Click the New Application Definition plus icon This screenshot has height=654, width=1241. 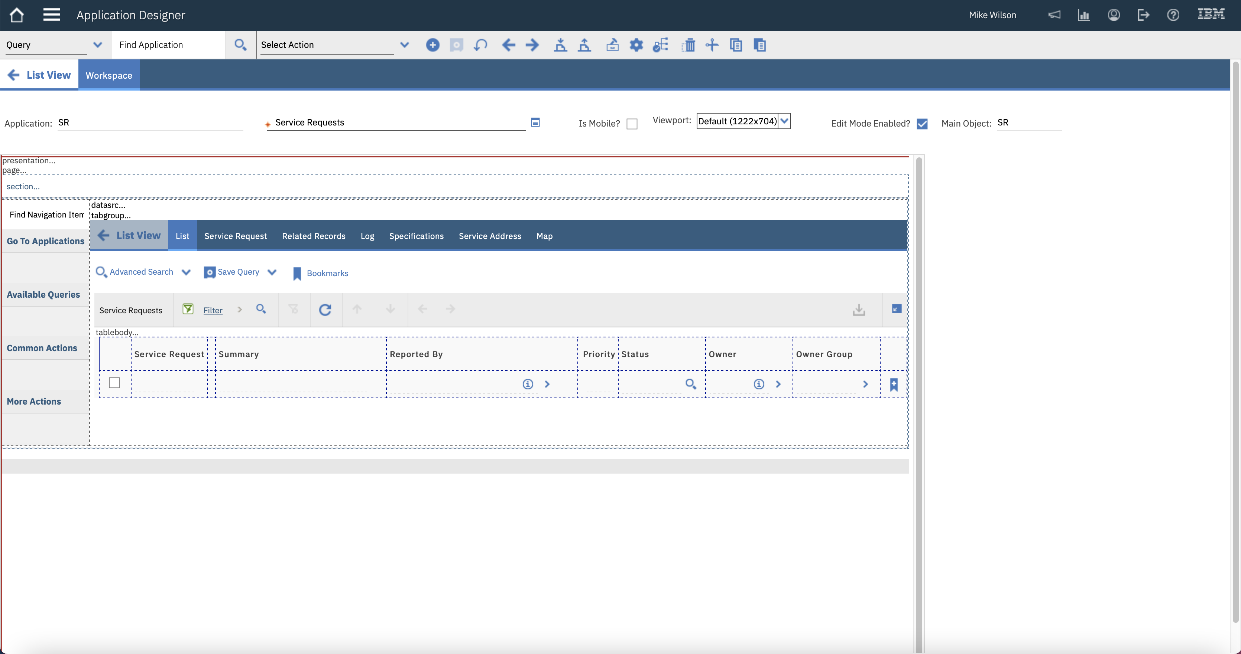pos(432,45)
